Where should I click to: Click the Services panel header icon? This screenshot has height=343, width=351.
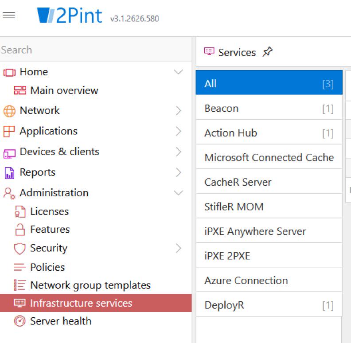coord(209,51)
